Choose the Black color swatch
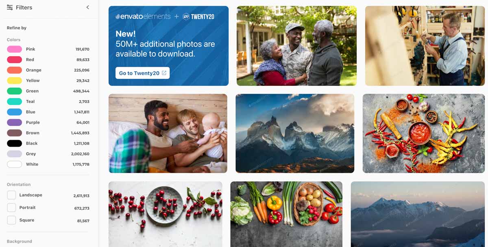The image size is (488, 247). tap(14, 143)
